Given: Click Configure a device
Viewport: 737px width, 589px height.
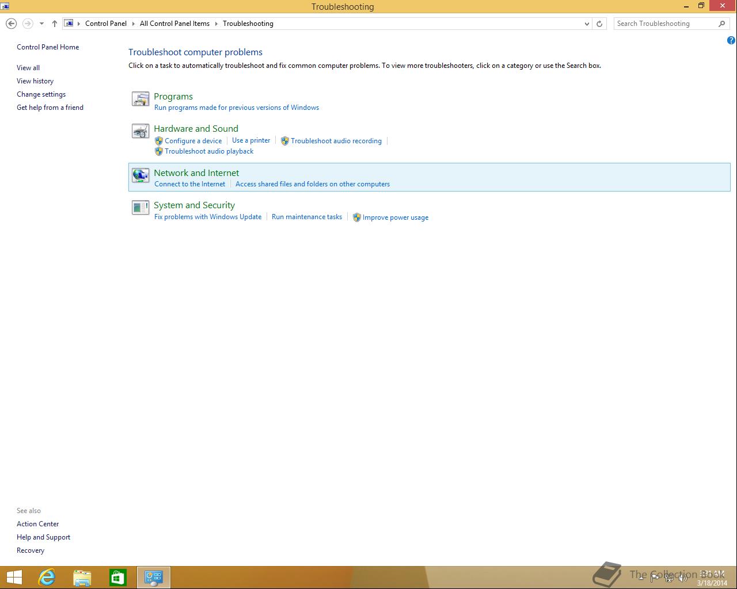Looking at the screenshot, I should coord(193,141).
